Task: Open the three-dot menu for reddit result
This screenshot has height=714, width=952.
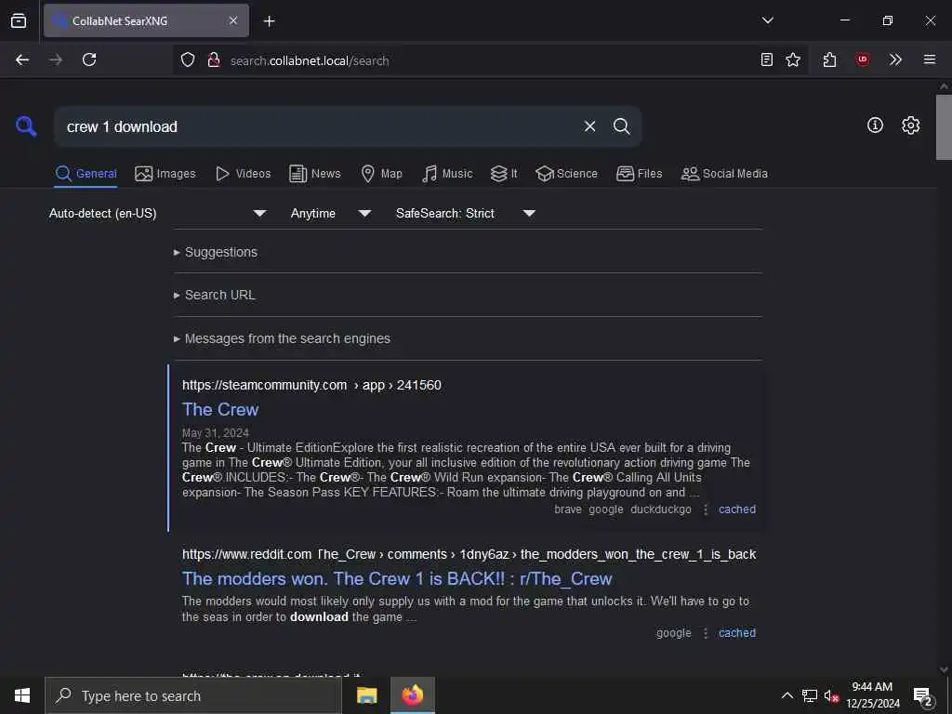Action: tap(706, 632)
